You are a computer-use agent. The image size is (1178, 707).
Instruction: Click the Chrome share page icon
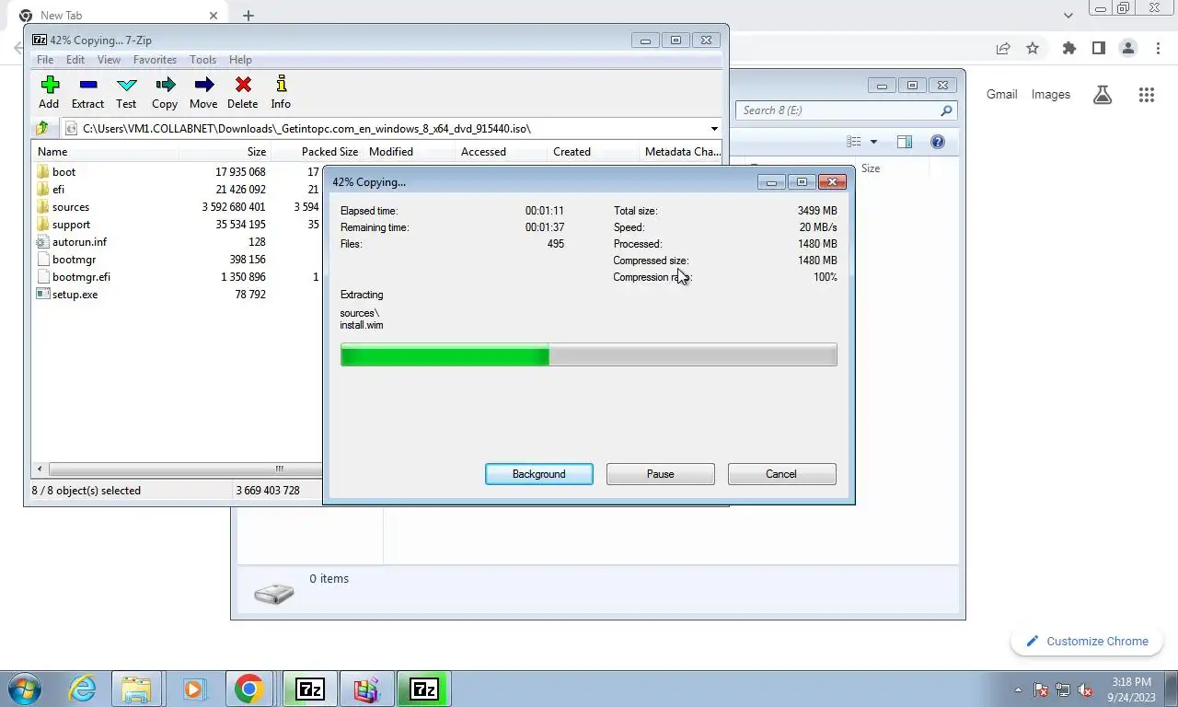coord(1003,48)
